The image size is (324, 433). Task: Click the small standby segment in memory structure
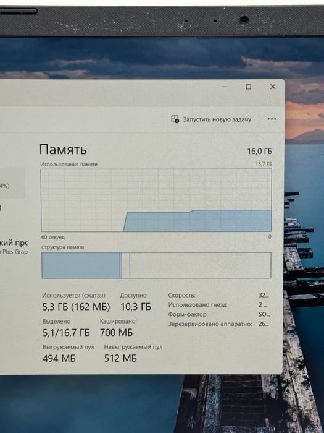pos(126,265)
